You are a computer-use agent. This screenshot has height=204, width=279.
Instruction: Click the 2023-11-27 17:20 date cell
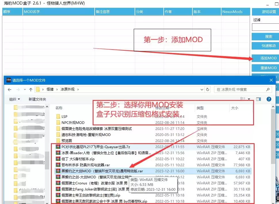pyautogui.click(x=170, y=129)
